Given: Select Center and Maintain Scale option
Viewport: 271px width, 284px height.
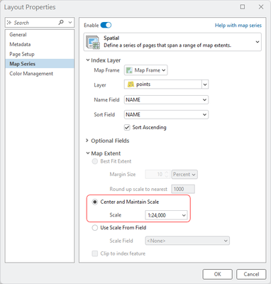Looking at the screenshot, I should coord(95,202).
